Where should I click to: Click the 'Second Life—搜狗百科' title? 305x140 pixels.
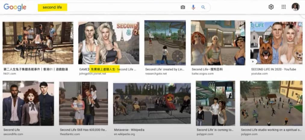point(207,70)
